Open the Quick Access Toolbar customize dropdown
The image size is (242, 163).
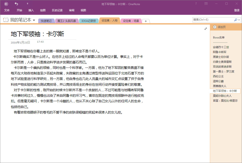[x=28, y=4]
